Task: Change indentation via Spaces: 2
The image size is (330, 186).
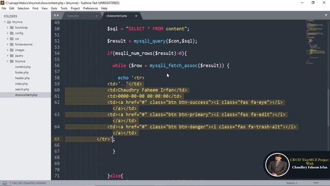Action: [292, 183]
